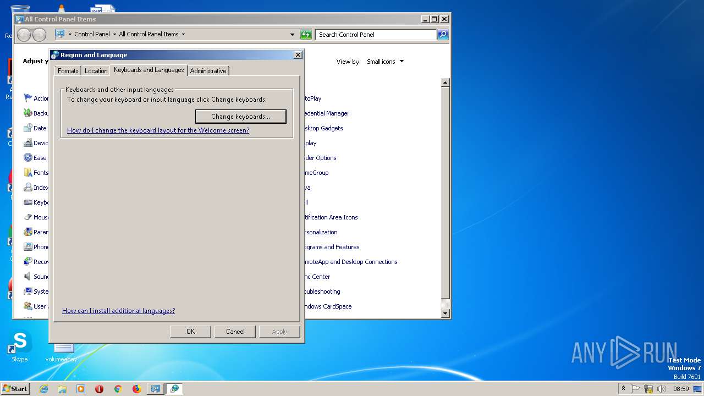Image resolution: width=704 pixels, height=396 pixels.
Task: Click the Backup and Restore icon
Action: [x=28, y=113]
